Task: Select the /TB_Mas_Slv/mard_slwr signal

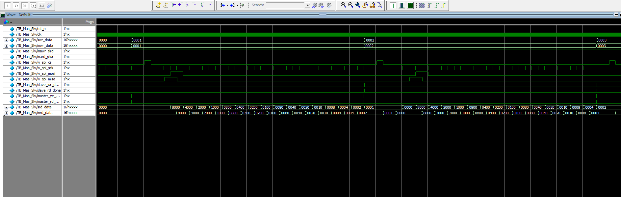Action: [35, 57]
